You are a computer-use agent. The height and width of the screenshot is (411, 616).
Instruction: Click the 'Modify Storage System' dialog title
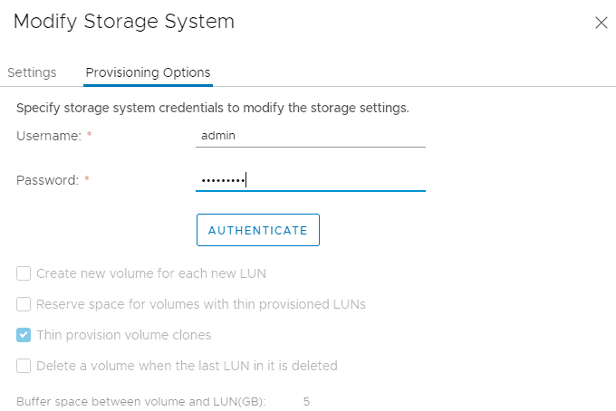123,22
